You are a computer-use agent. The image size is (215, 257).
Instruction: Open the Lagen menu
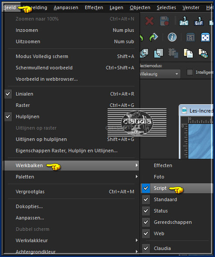click(116, 7)
